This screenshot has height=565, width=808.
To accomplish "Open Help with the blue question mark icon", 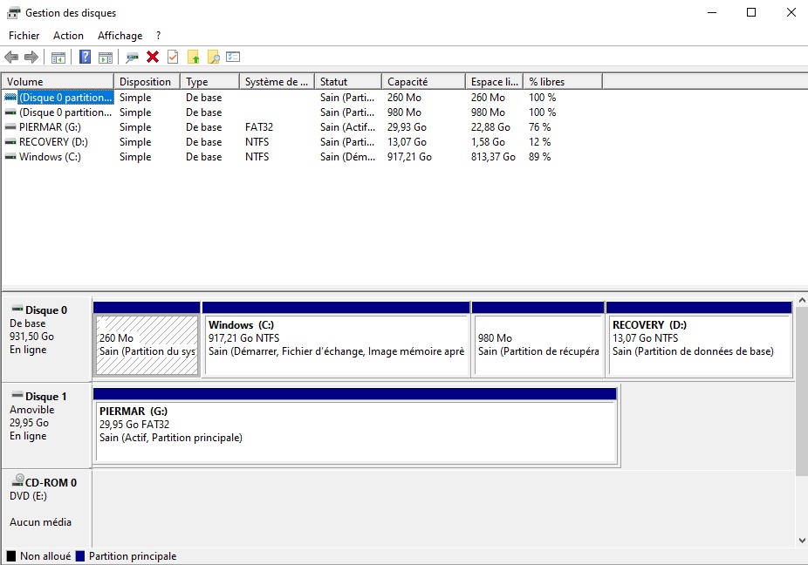I will point(85,57).
